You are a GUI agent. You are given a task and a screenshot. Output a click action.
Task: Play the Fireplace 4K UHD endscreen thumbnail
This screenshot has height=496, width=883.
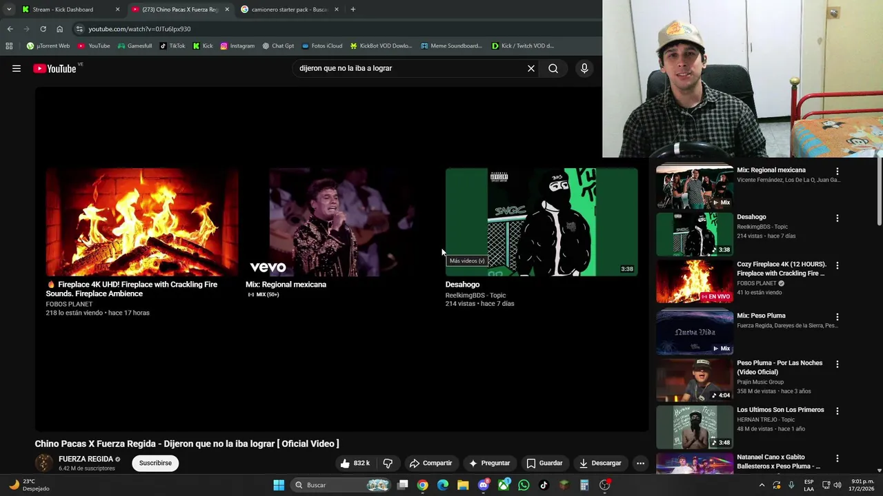(142, 222)
